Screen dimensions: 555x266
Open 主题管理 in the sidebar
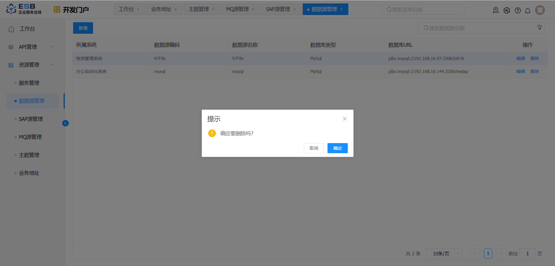[29, 155]
